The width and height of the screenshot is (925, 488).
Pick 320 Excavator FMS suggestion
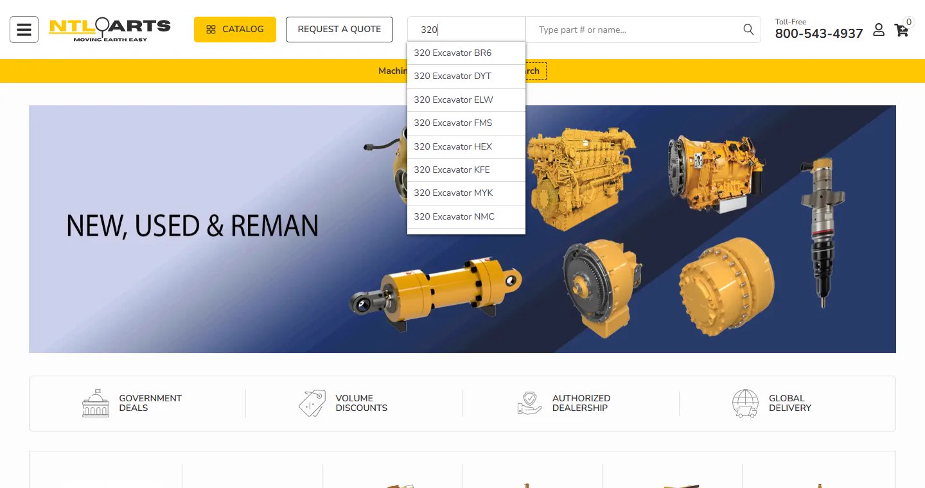466,123
